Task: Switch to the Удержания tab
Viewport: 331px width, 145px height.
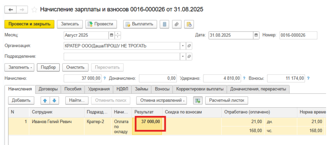Action: [x=99, y=89]
